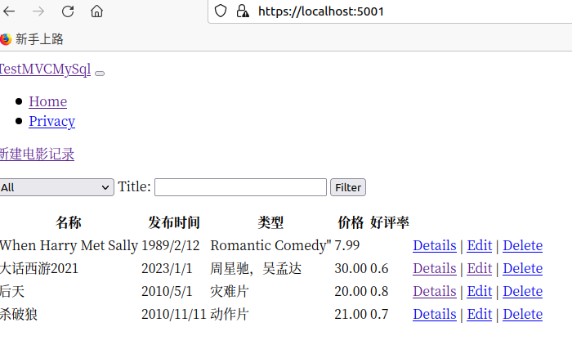Select the Romantic Comedy genre cell

click(x=270, y=245)
